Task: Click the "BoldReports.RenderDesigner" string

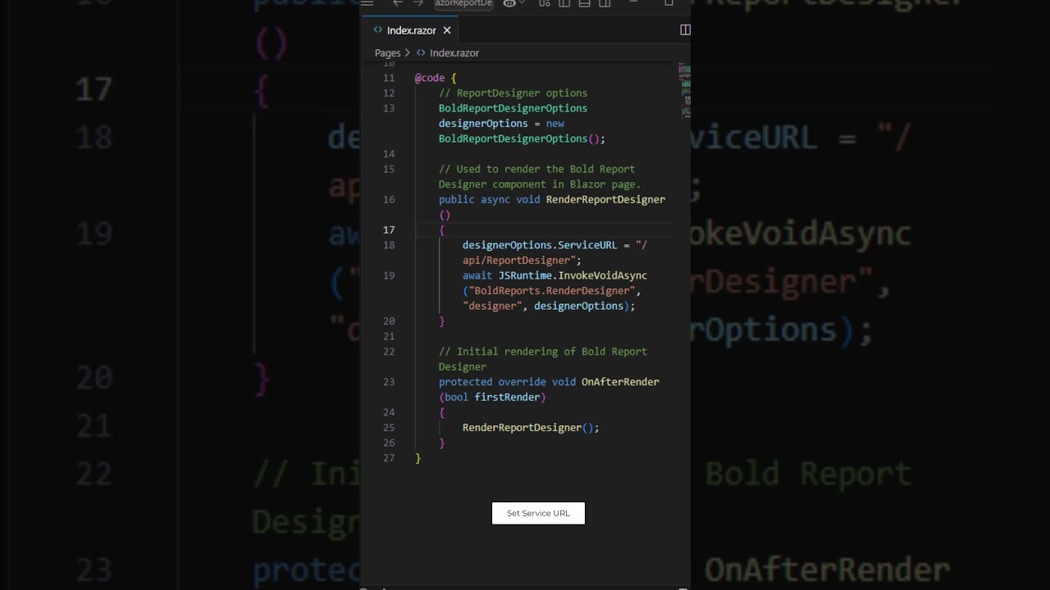Action: [552, 291]
